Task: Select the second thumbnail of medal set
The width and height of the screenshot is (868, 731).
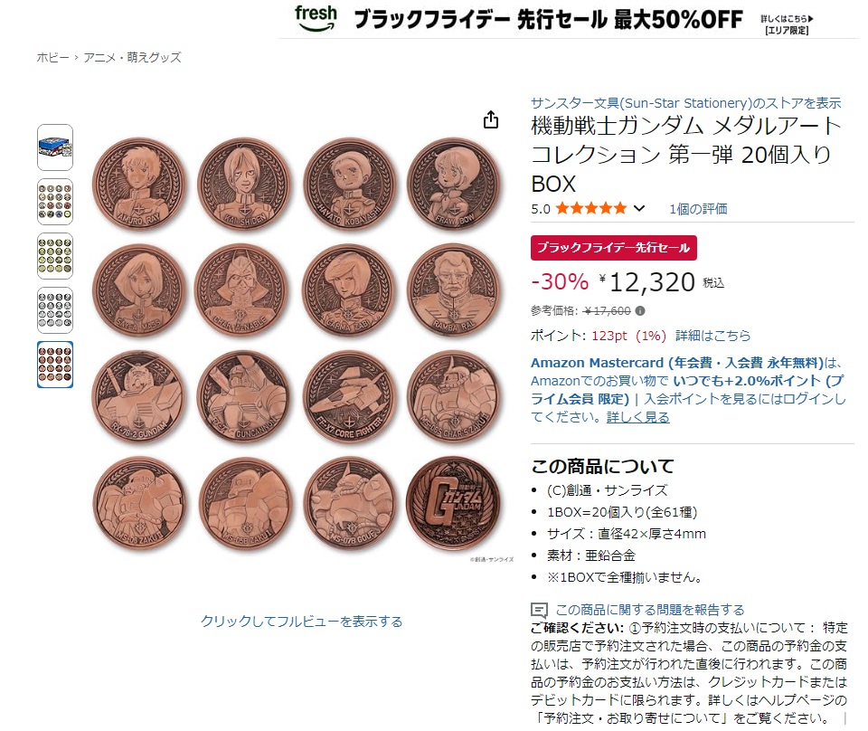Action: [55, 202]
